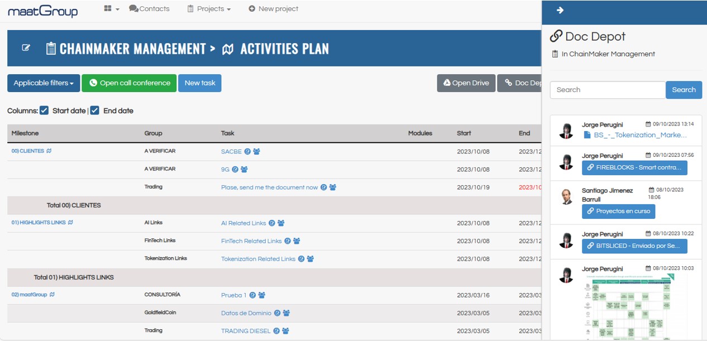Go to Contacts in the top menu

point(149,9)
